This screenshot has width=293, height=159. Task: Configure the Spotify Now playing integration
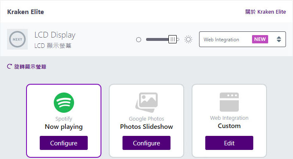64,143
